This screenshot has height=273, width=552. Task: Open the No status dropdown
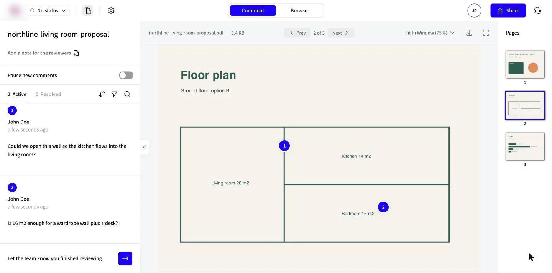[48, 10]
